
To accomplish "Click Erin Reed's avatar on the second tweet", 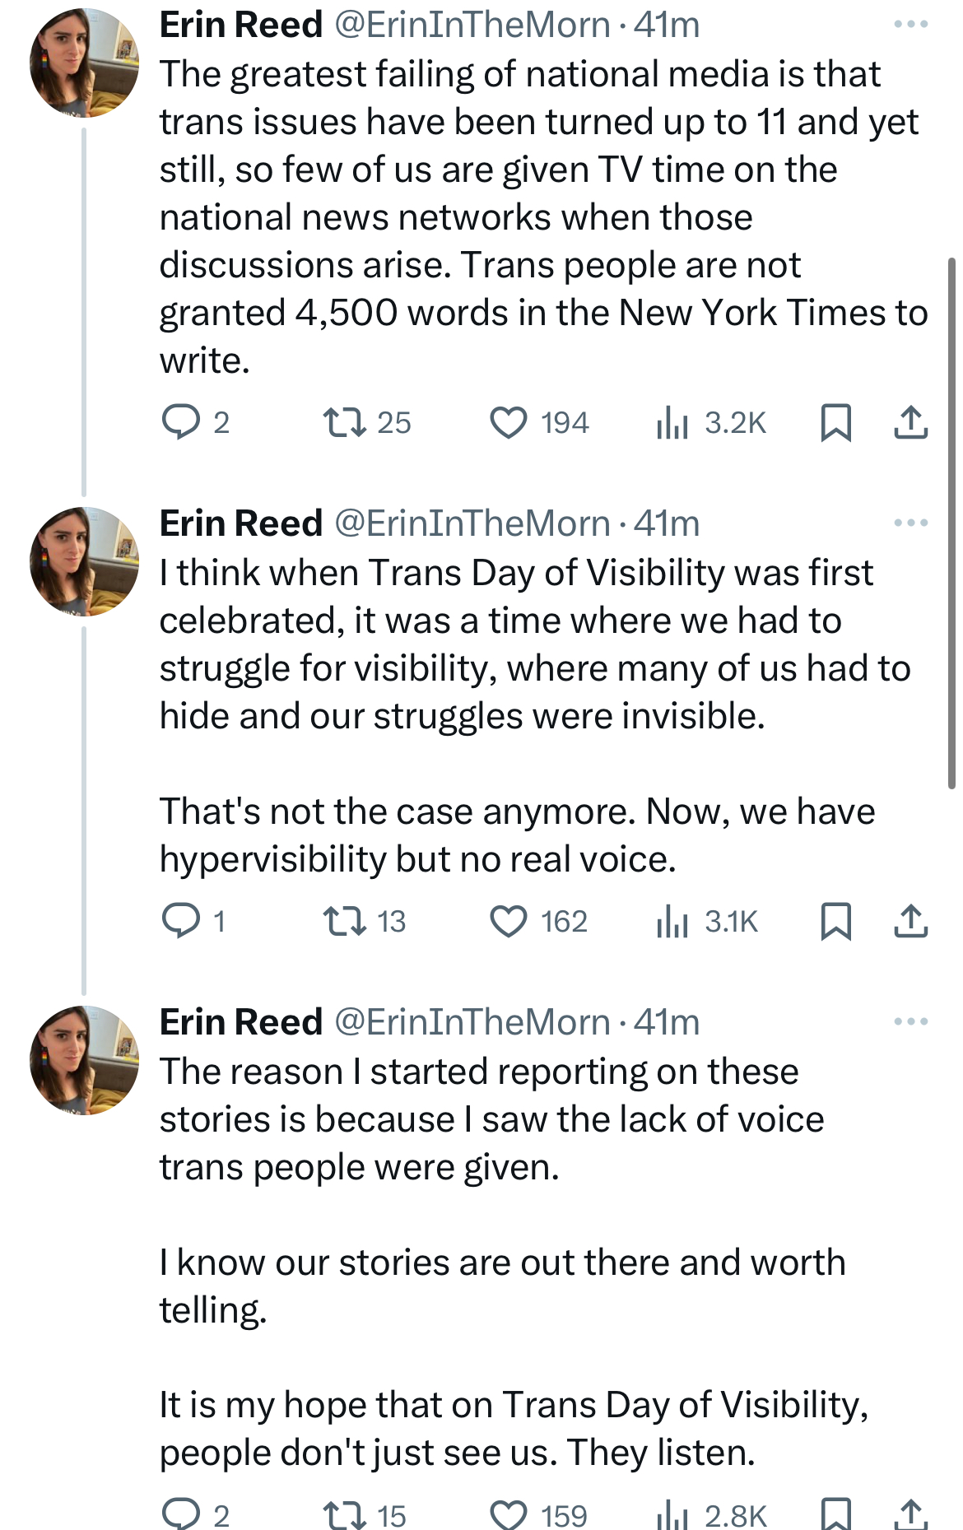I will click(x=84, y=561).
